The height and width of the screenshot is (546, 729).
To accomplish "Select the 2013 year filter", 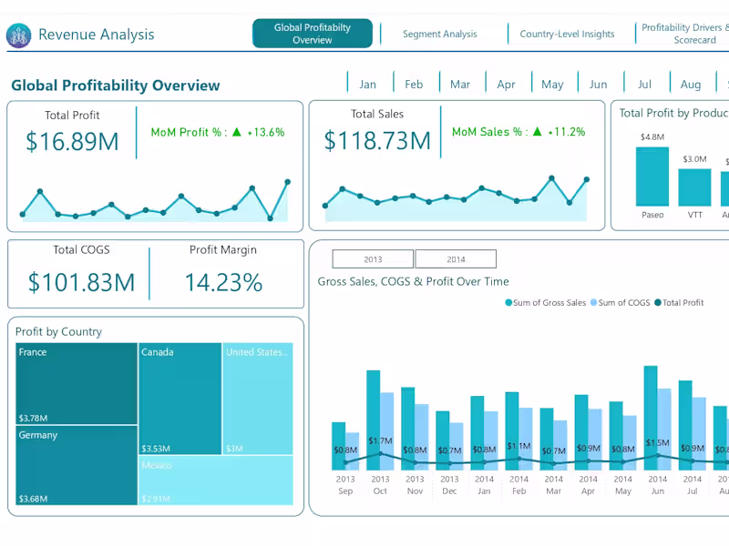I will point(373,258).
